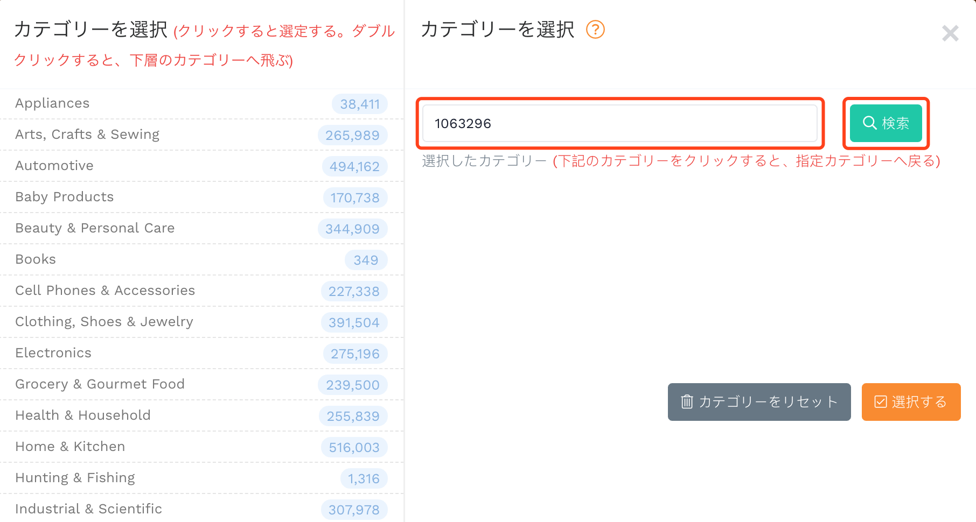Viewport: 976px width, 522px height.
Task: Click the カテゴリーをリセット reset button
Action: click(x=759, y=402)
